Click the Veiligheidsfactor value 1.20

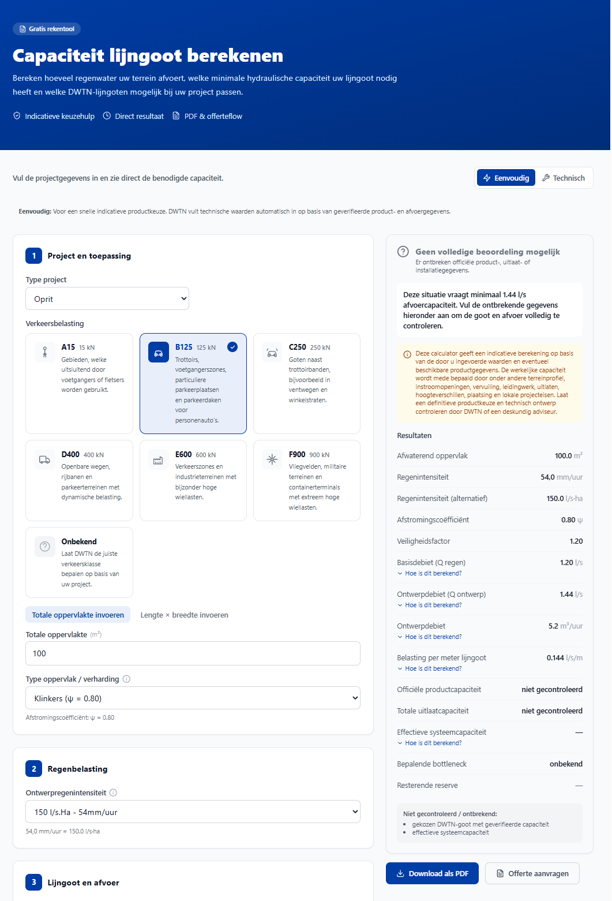(576, 541)
